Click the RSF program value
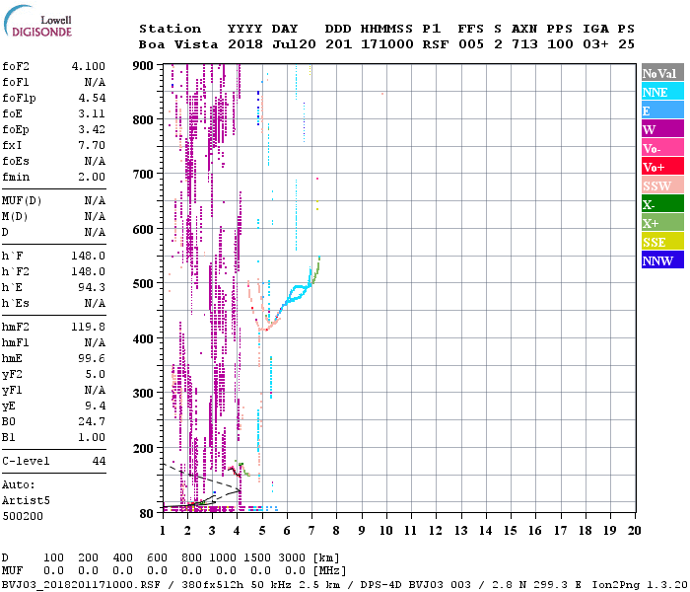The height and width of the screenshot is (592, 690). tap(436, 44)
